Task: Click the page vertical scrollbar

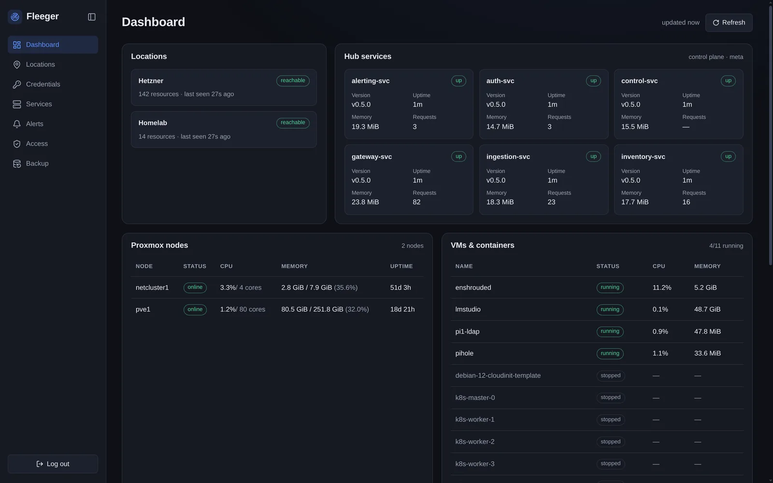Action: click(x=771, y=134)
